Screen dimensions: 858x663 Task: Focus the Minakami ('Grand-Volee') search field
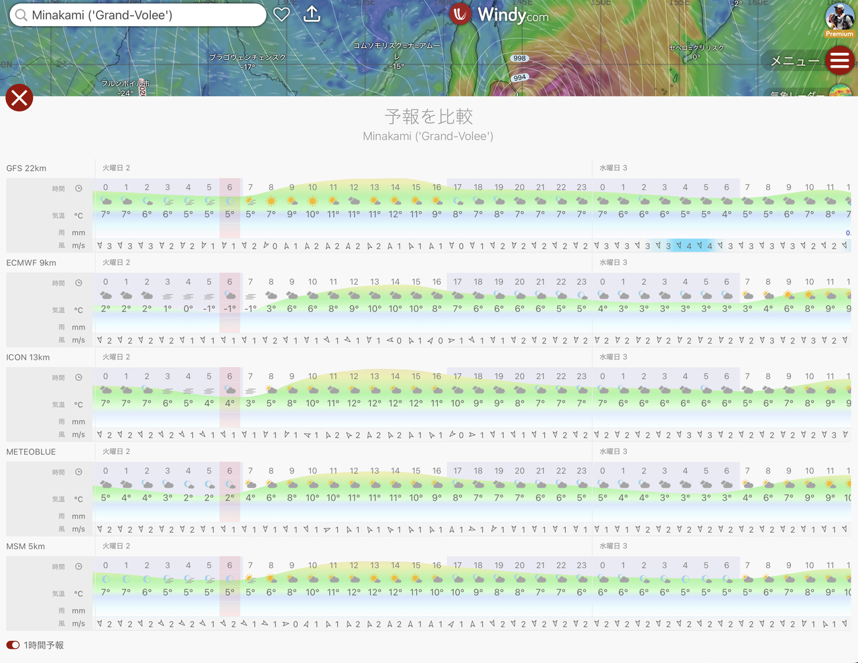137,15
